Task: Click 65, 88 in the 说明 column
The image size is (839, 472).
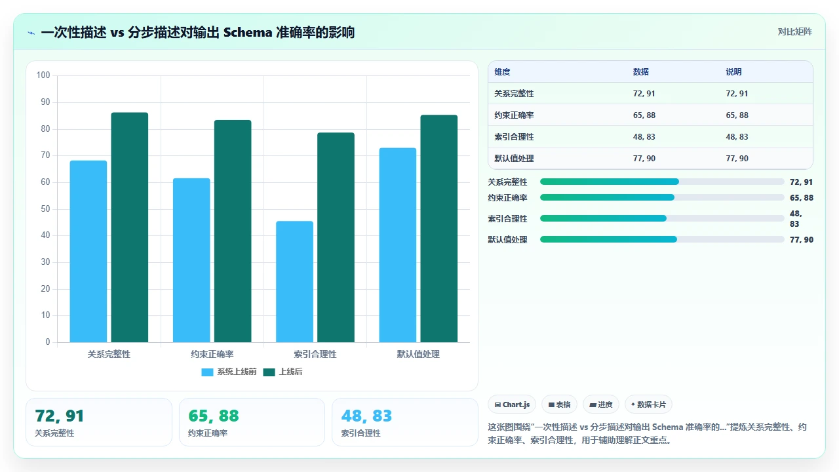Action: [x=737, y=115]
